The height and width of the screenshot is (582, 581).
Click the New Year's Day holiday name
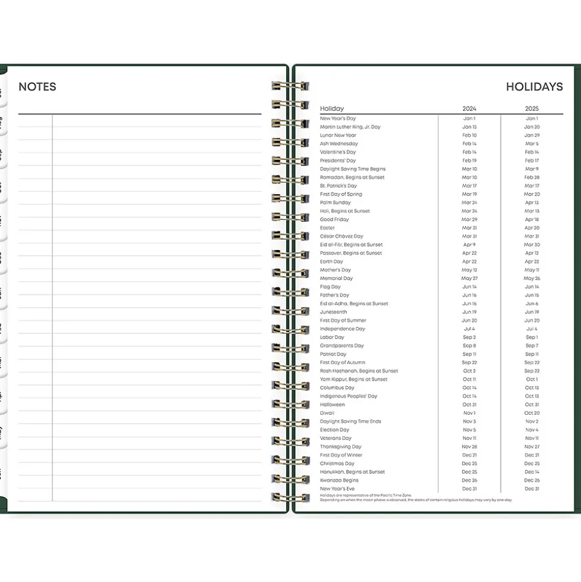pyautogui.click(x=338, y=119)
